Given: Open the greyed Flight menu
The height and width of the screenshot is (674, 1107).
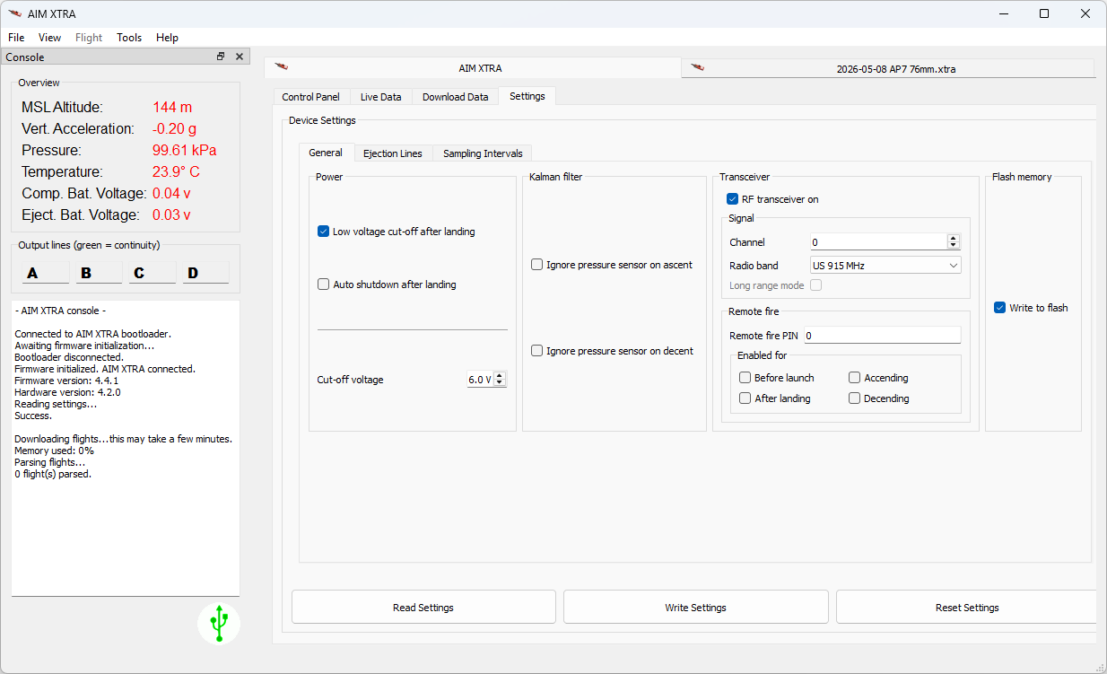Looking at the screenshot, I should 89,38.
